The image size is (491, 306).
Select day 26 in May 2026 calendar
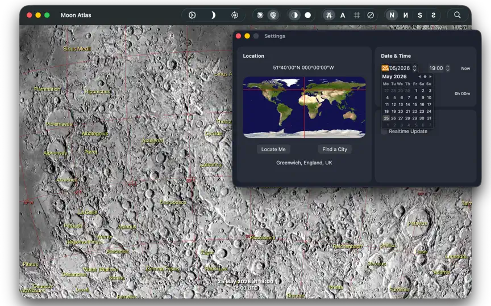pyautogui.click(x=394, y=118)
